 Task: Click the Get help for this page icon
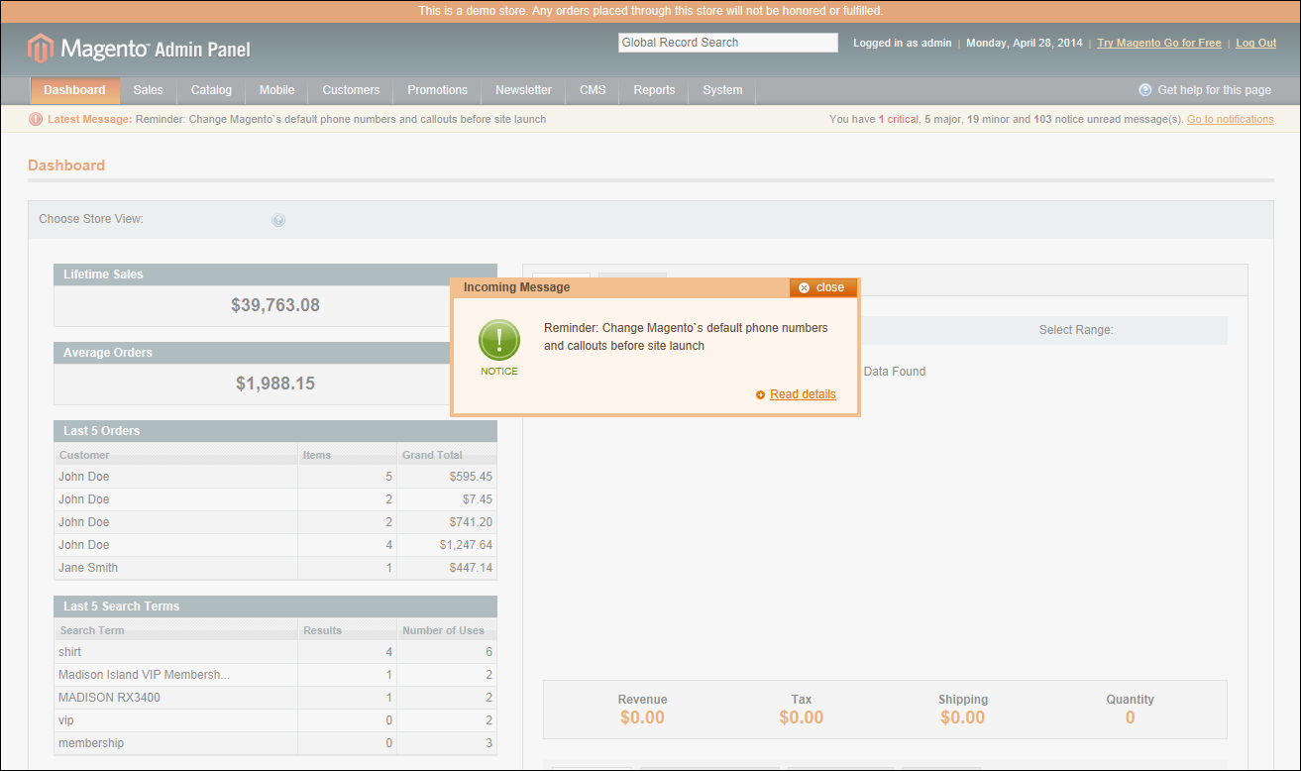point(1145,89)
